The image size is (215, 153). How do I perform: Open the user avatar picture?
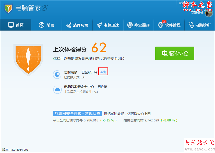click(209, 13)
